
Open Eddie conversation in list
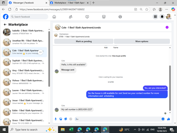point(24,112)
